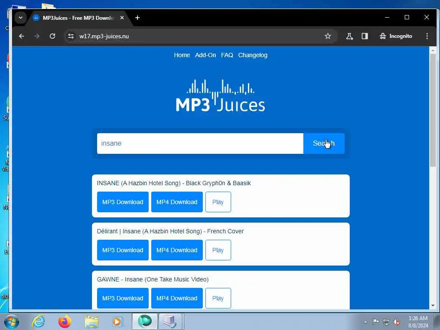Click the address bar URL w17.mp3-juices.nu
This screenshot has height=330, width=440.
point(104,36)
